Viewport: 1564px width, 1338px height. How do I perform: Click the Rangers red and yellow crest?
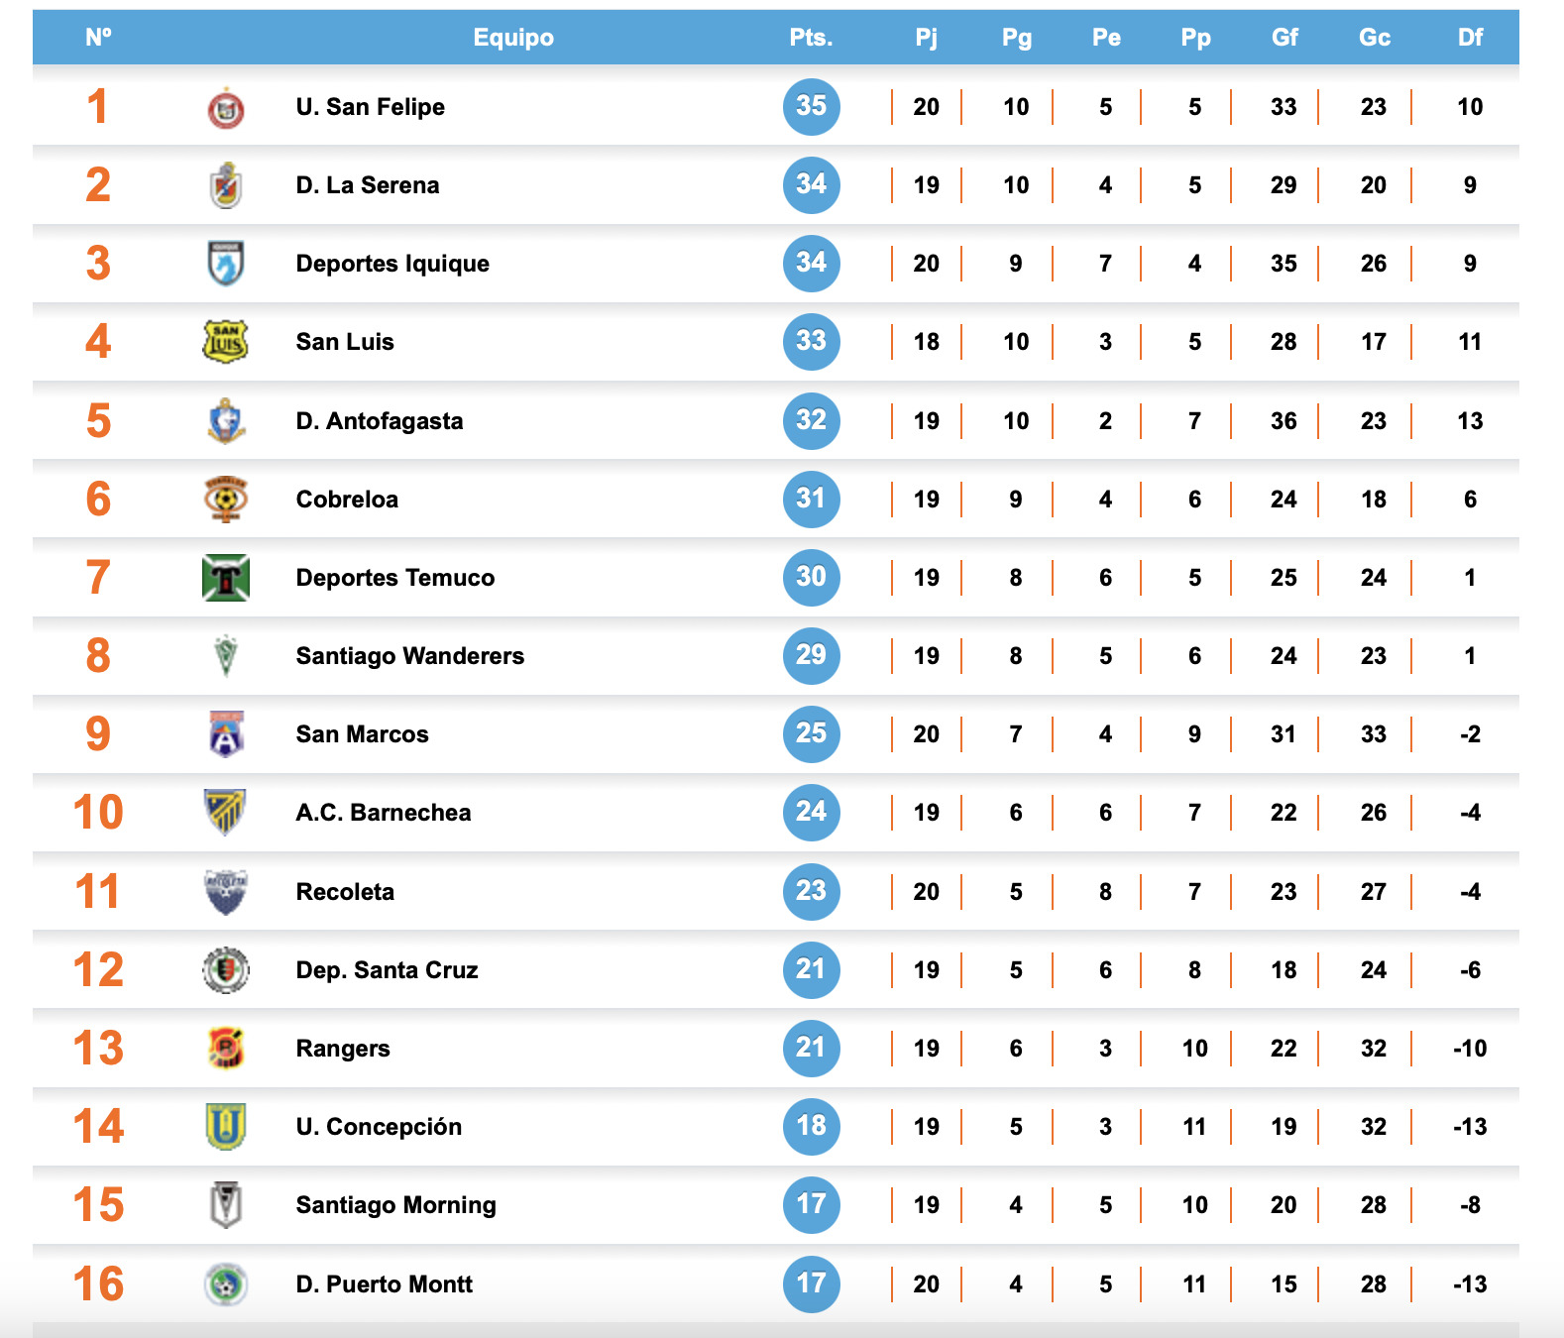pos(226,1048)
